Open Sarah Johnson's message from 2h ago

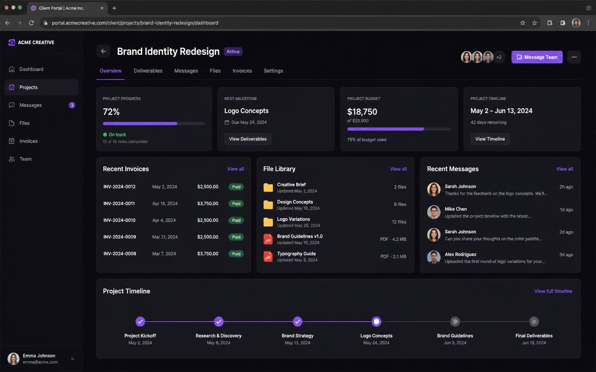pos(500,190)
